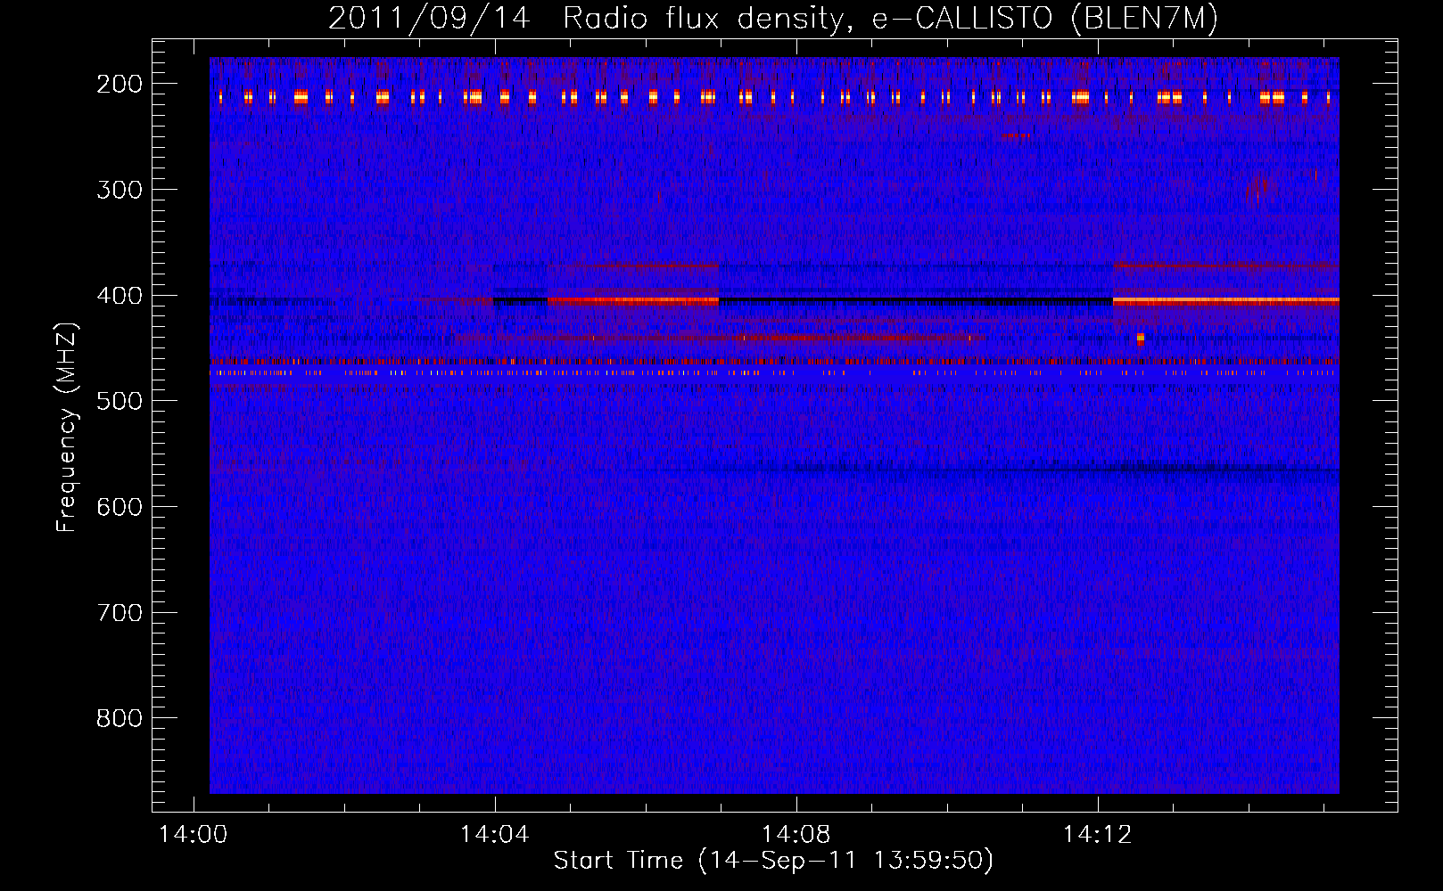The width and height of the screenshot is (1443, 891).
Task: Click the red emission band between 14:05 and 14:07 at 400 MHz
Action: click(x=633, y=301)
